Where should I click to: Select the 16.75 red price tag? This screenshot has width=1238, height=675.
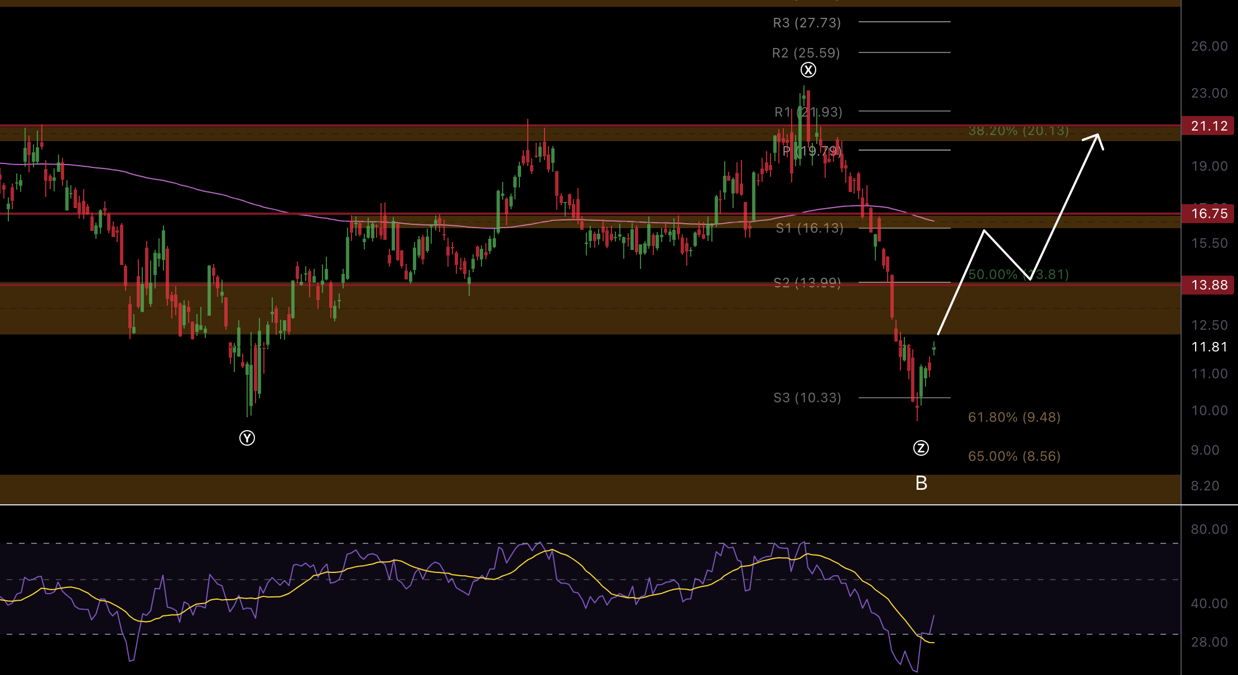coord(1208,214)
